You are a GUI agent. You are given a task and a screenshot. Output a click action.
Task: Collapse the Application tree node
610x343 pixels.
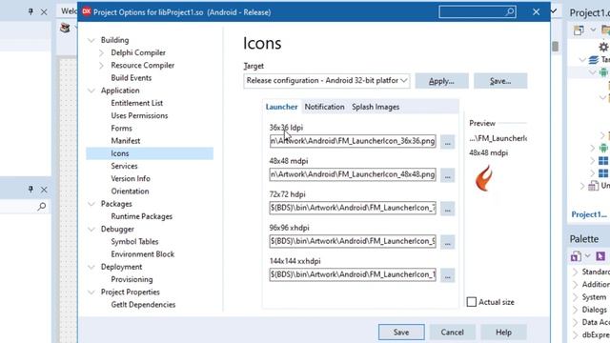[x=91, y=91]
